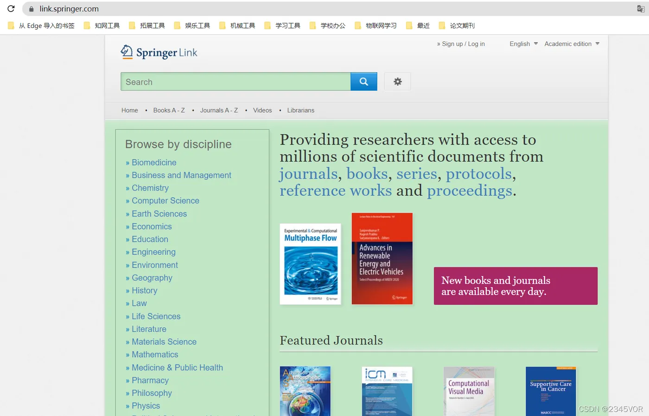
Task: Browse the Law discipline
Action: click(x=139, y=303)
